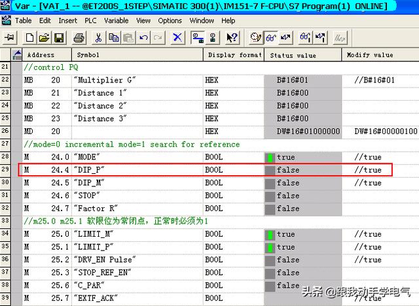Click the "LIMIT_P" symbol cell
This screenshot has height=306, width=419.
click(x=137, y=247)
